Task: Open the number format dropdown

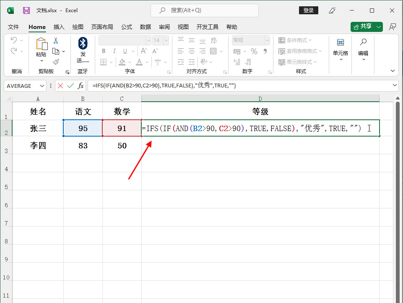Action: [267, 40]
